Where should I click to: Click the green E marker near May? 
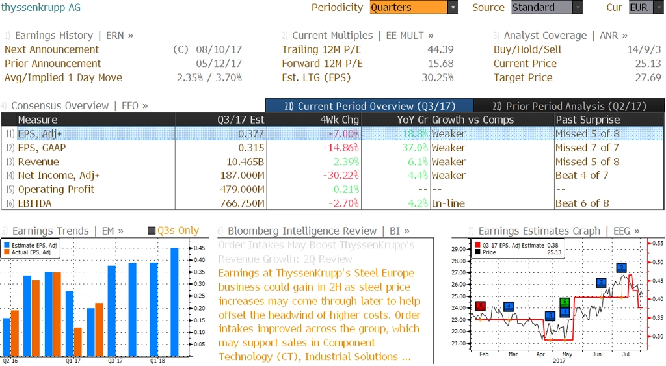[x=565, y=302]
